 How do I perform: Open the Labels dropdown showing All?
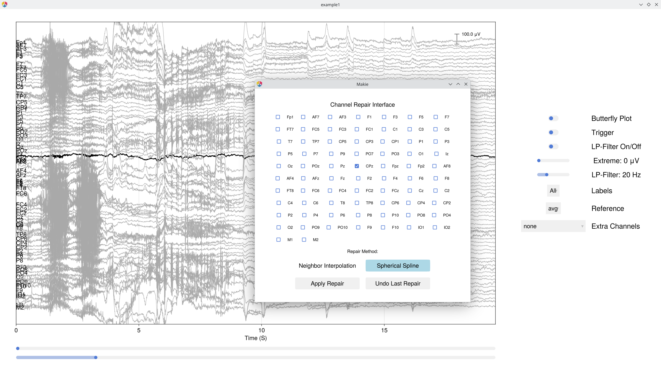[x=553, y=191]
